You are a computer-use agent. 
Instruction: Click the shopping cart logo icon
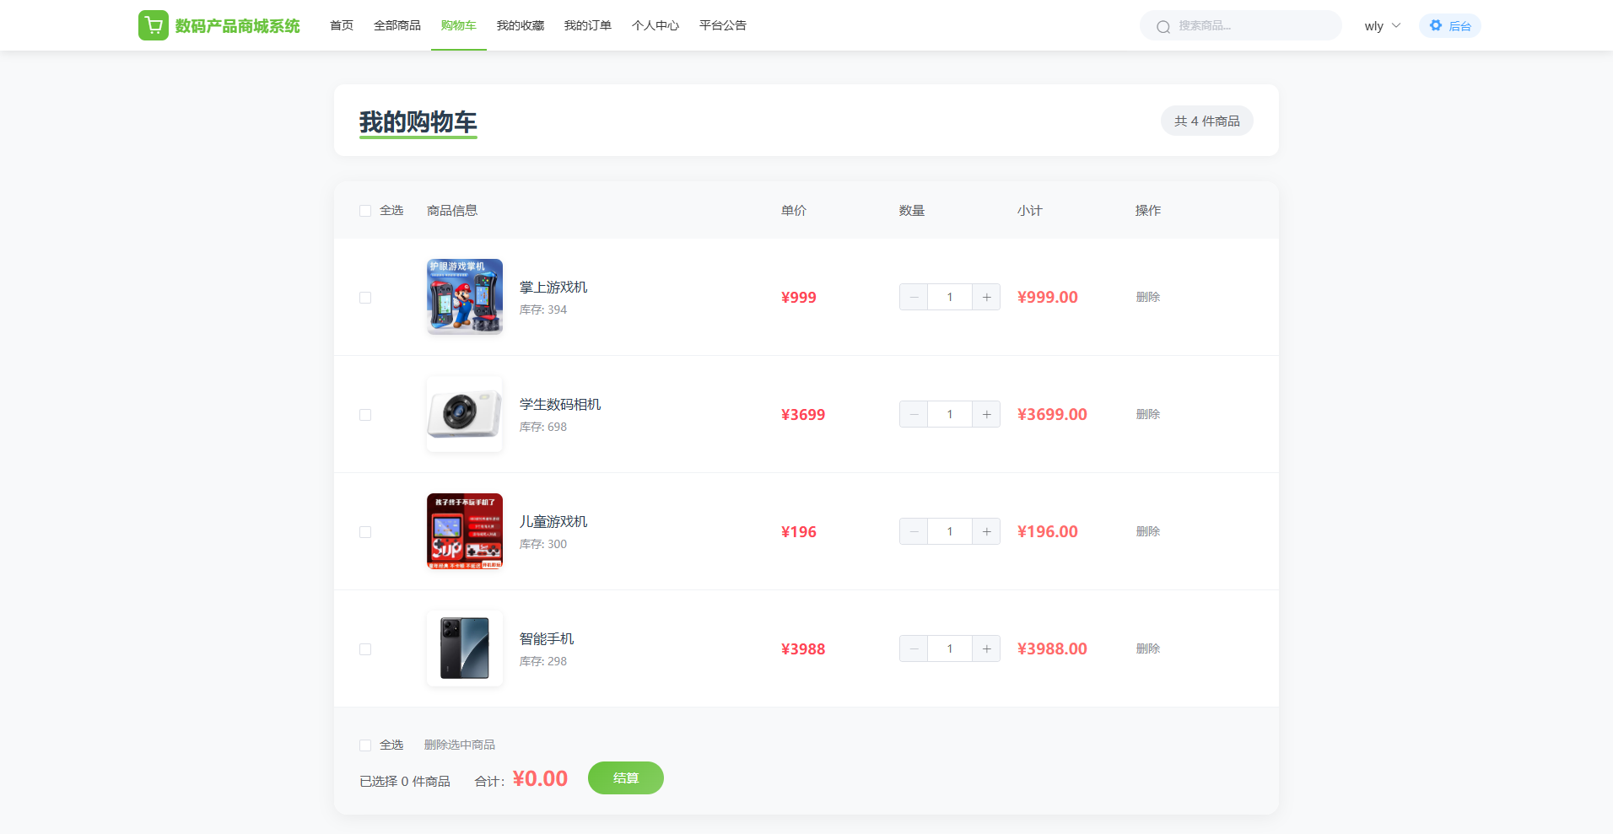pos(153,25)
